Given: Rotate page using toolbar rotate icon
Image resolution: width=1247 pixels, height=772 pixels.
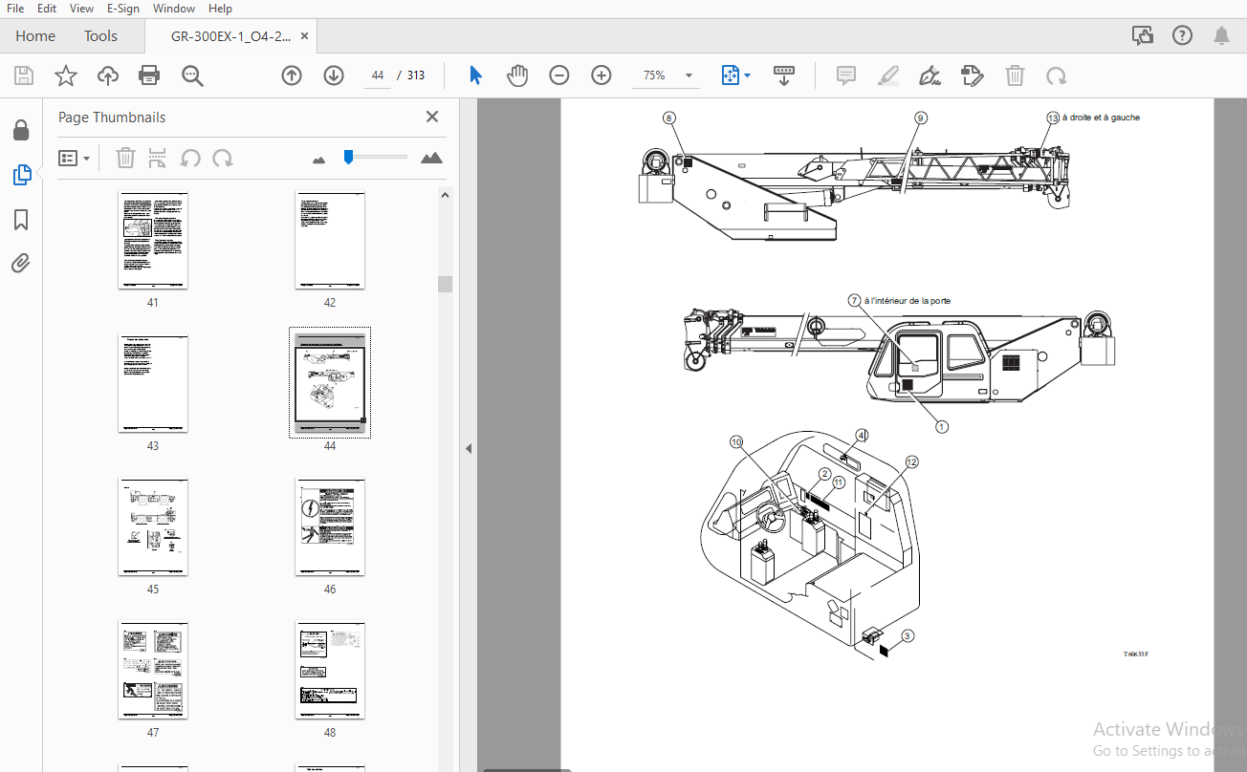Looking at the screenshot, I should pyautogui.click(x=1057, y=75).
